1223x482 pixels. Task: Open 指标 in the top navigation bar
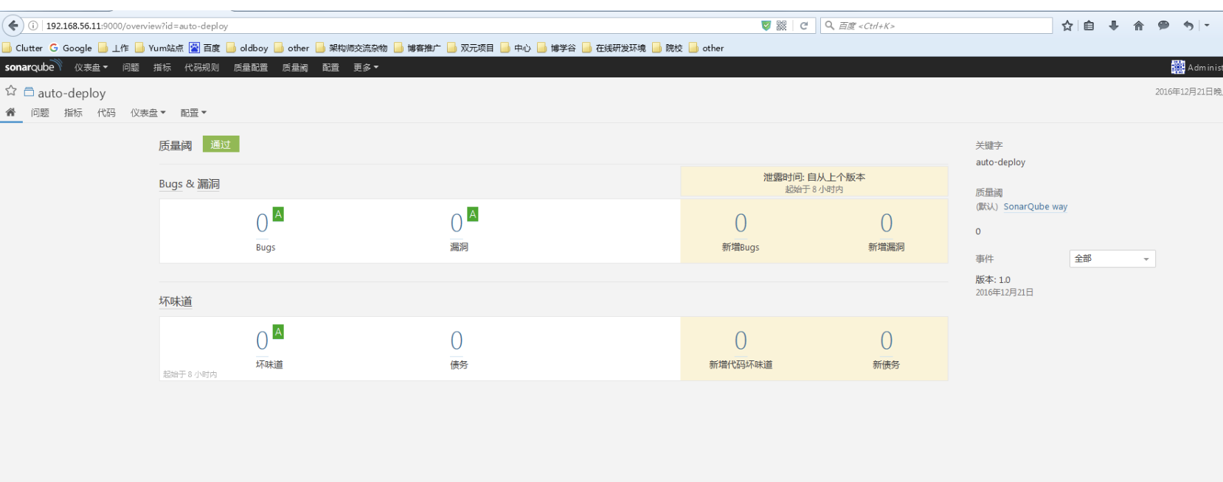pyautogui.click(x=162, y=67)
